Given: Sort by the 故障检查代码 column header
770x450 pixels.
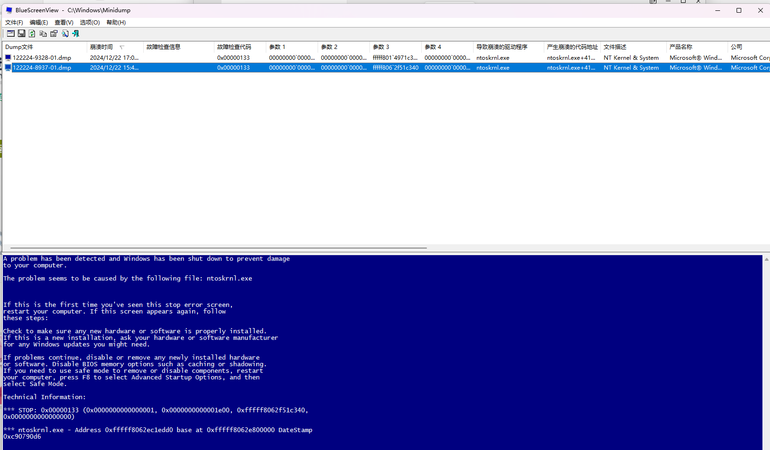Looking at the screenshot, I should click(234, 47).
